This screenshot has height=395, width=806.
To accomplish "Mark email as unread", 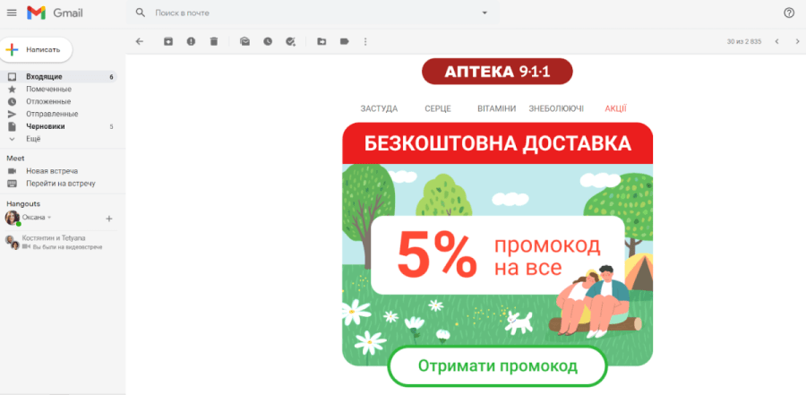I will click(x=244, y=41).
